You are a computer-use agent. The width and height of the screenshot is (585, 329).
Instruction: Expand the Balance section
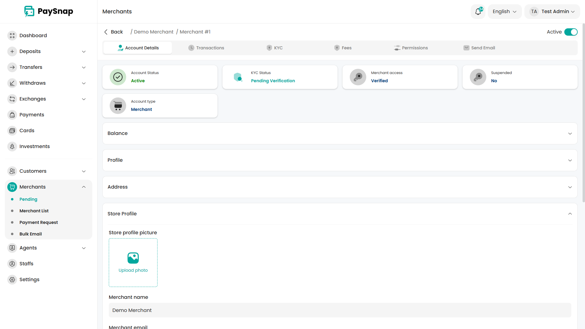coord(340,133)
